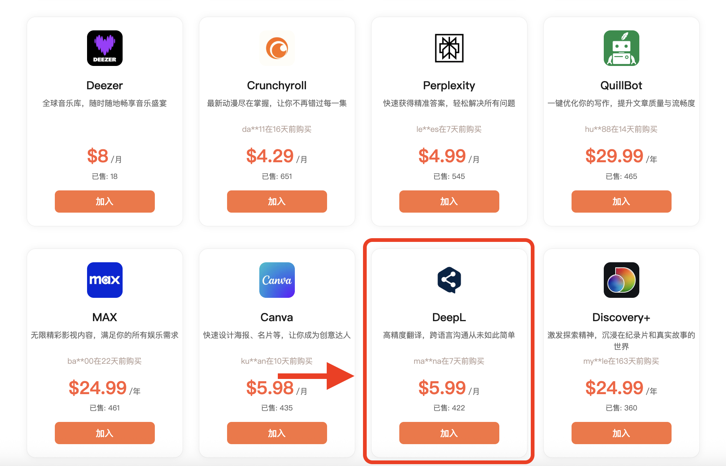726x466 pixels.
Task: 点击 Discovery+ 卡片的加入按钮
Action: pos(621,433)
